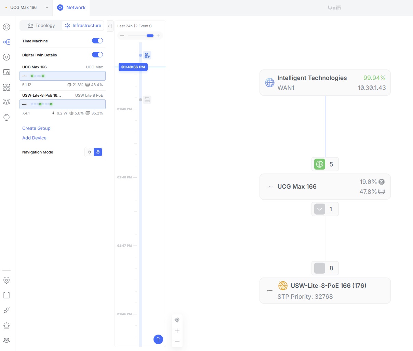The image size is (413, 351).
Task: Open the insights wave icon in the sidebar
Action: tap(6, 102)
